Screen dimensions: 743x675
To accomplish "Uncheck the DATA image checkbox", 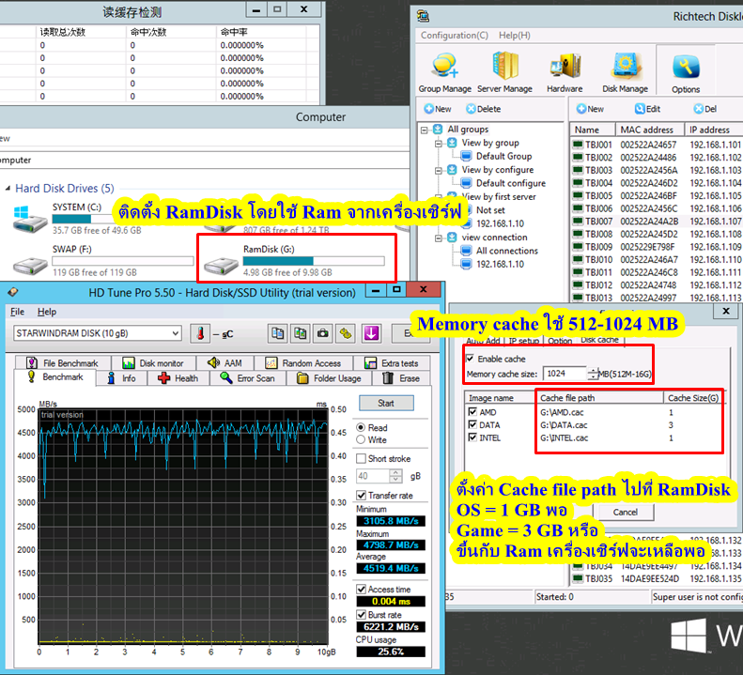I will (x=472, y=424).
